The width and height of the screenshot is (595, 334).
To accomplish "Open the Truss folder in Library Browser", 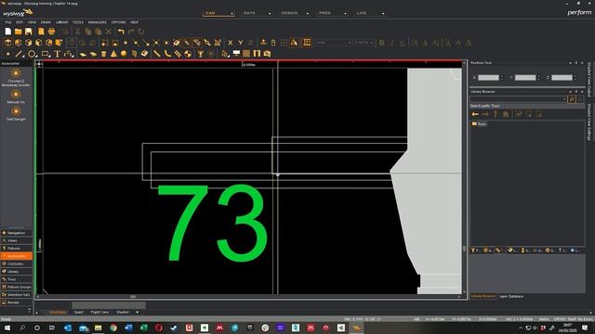I will point(479,123).
